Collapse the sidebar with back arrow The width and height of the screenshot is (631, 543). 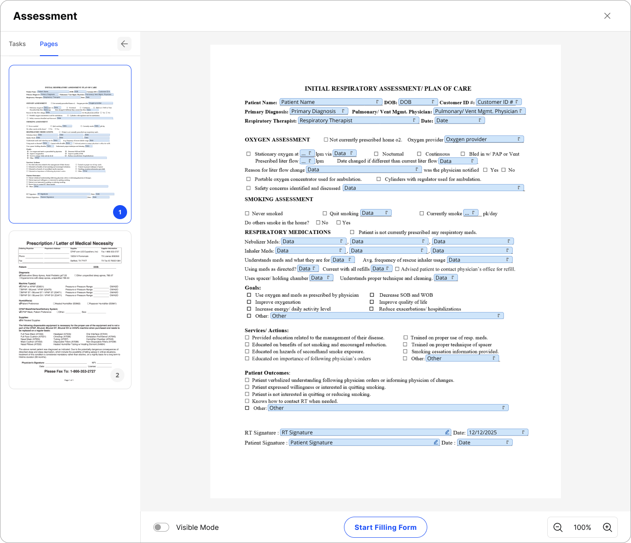(124, 44)
